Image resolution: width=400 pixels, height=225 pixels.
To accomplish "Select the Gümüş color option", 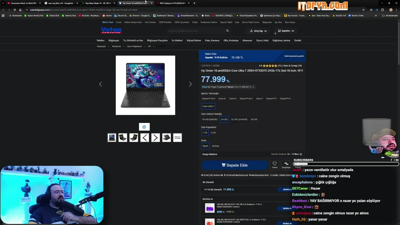I will (215, 146).
